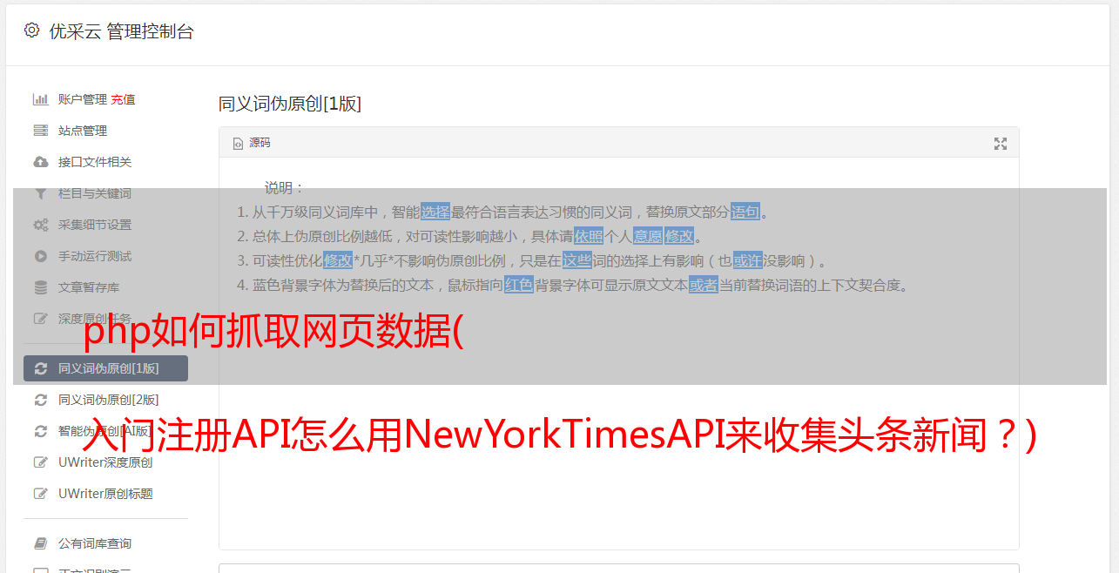This screenshot has width=1119, height=573.
Task: Click the red 充值 recharge link
Action: pyautogui.click(x=123, y=99)
